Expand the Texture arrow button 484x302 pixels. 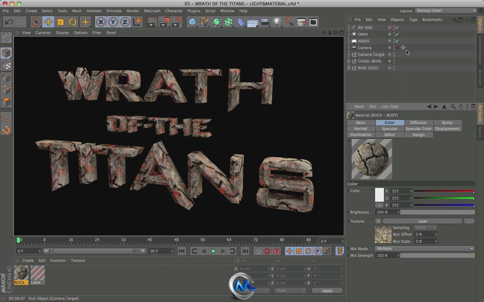click(x=378, y=221)
